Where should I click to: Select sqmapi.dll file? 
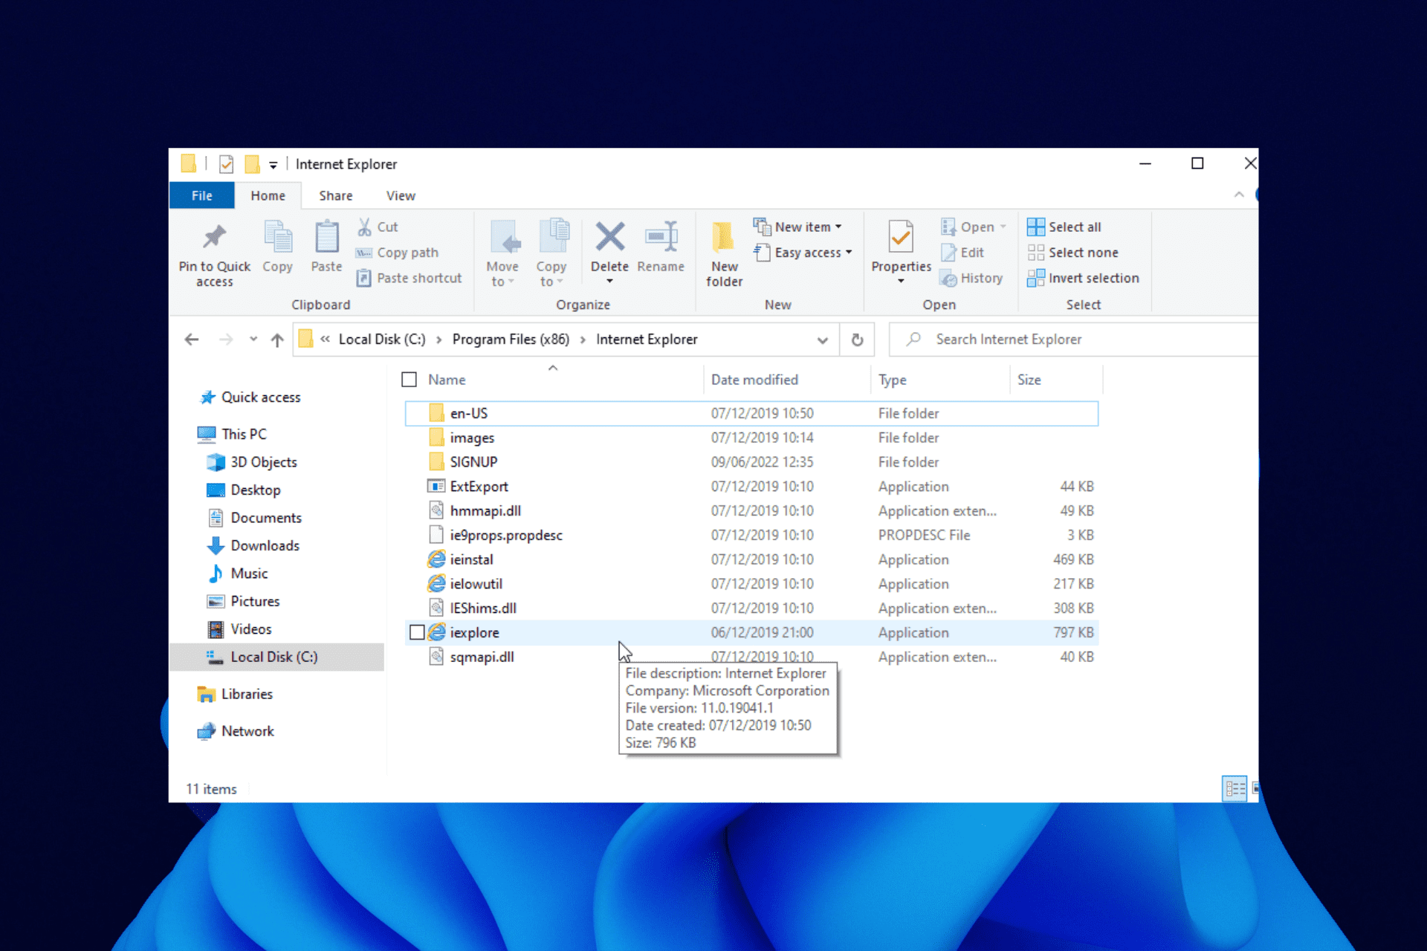point(751,657)
